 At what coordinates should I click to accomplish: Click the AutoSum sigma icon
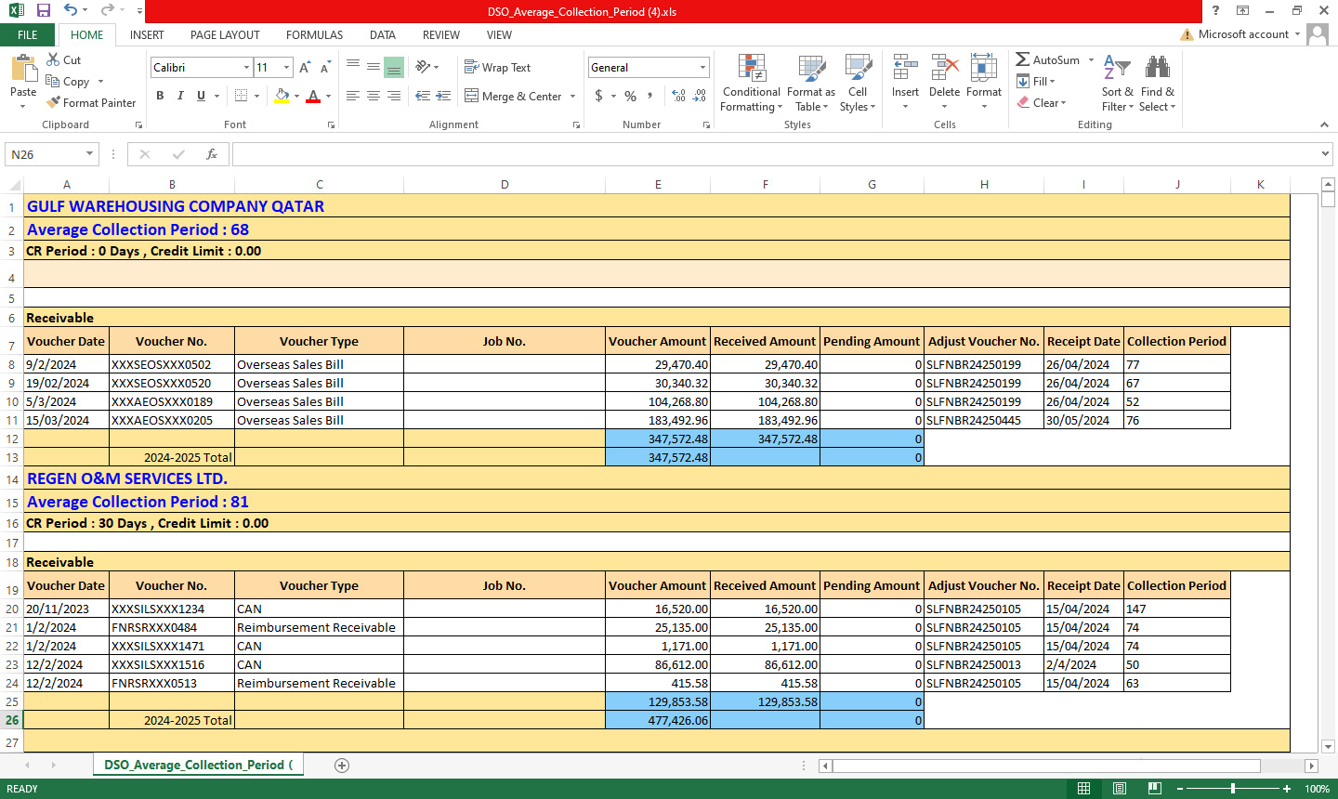click(x=1022, y=59)
